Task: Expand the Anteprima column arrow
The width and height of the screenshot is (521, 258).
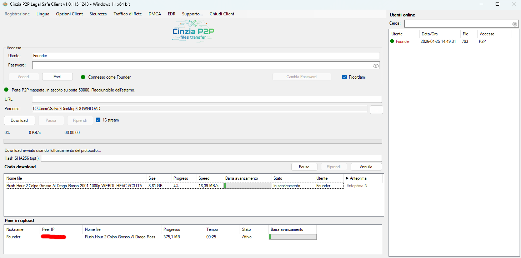Action: click(347, 178)
